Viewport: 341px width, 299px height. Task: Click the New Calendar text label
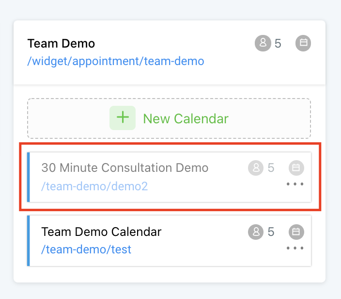186,118
